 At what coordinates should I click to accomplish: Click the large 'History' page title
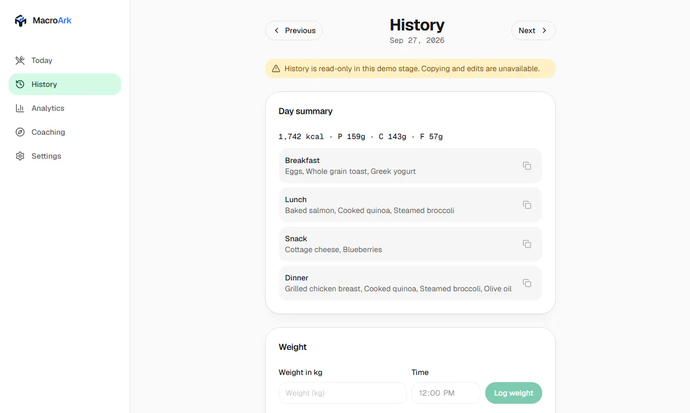(417, 24)
